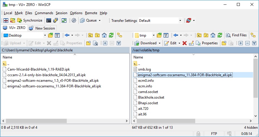Expand the Download dropdown arrow
The width and height of the screenshot is (259, 137).
[159, 43]
